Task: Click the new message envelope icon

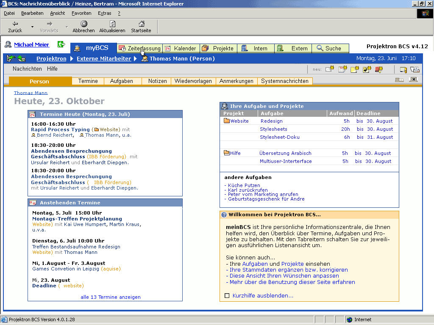Action: click(330, 69)
